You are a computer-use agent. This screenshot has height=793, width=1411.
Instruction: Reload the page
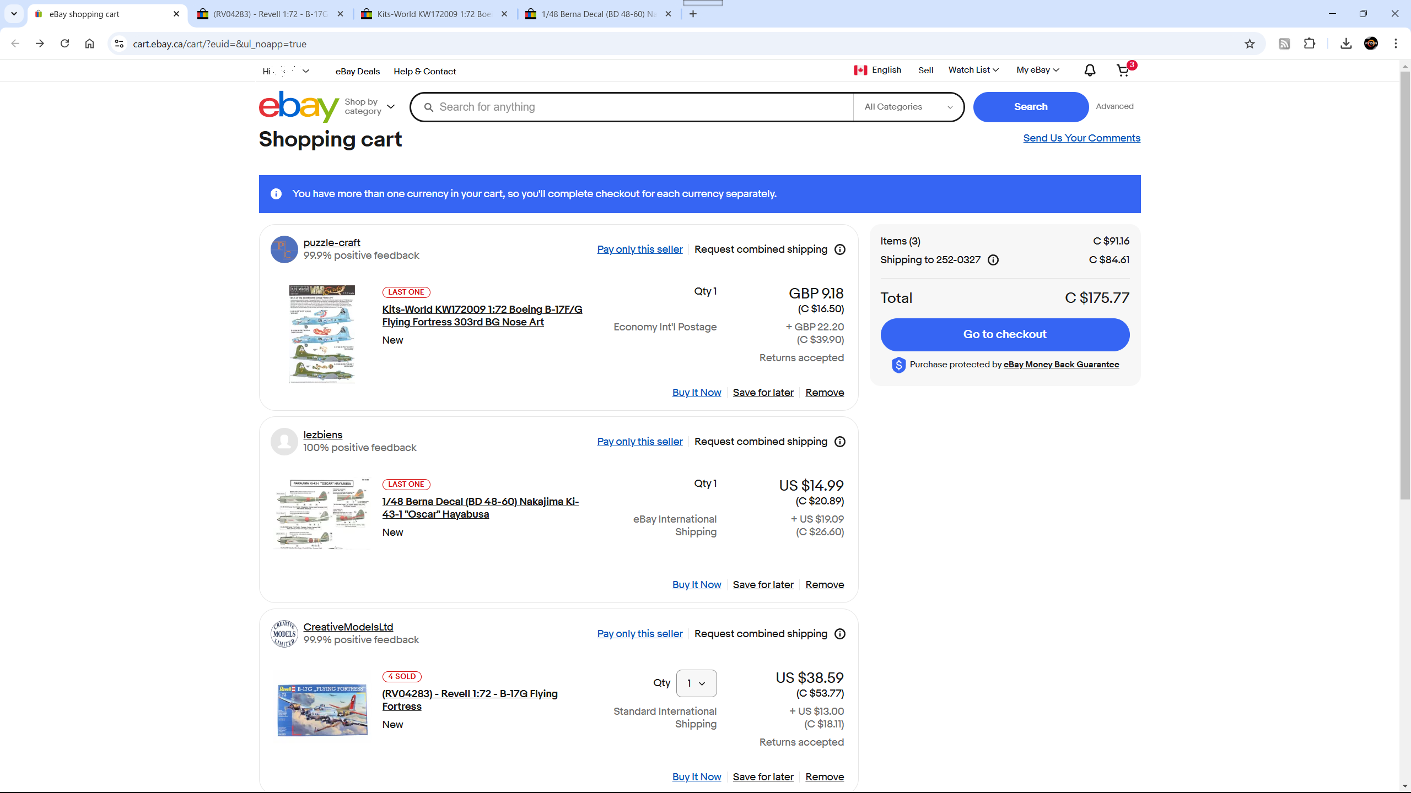point(64,44)
